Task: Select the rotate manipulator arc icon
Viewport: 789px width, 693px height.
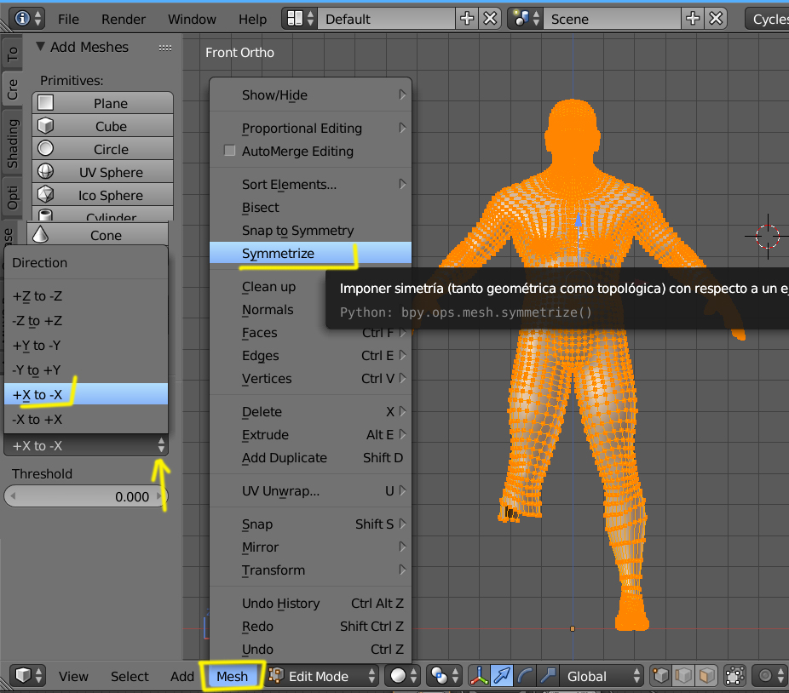Action: click(525, 676)
